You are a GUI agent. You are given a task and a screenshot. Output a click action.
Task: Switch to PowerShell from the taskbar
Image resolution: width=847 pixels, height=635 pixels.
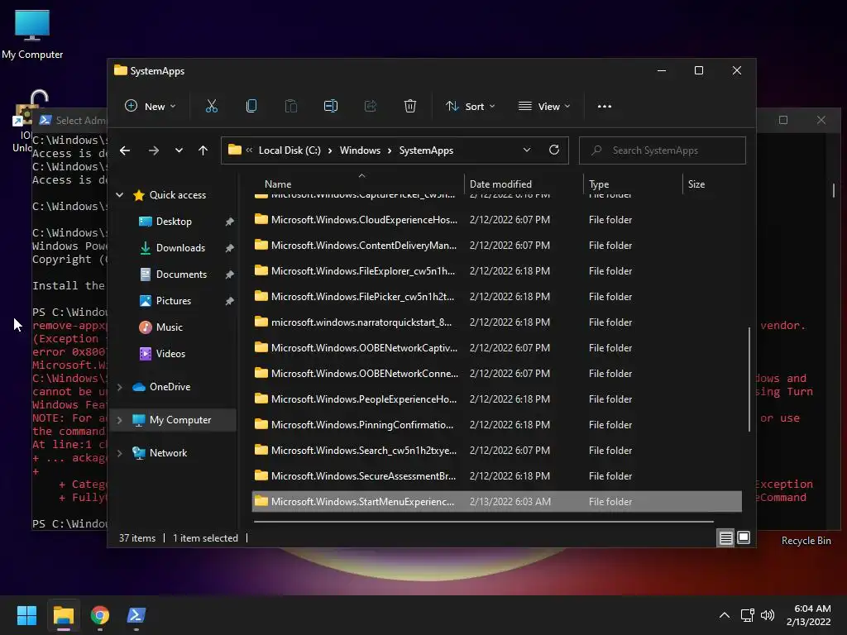tap(136, 615)
